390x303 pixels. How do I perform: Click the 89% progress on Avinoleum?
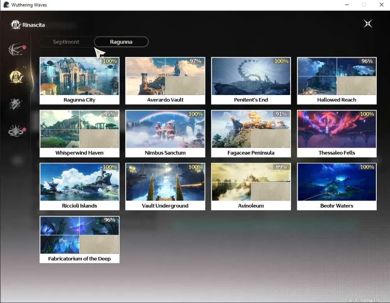(x=281, y=167)
